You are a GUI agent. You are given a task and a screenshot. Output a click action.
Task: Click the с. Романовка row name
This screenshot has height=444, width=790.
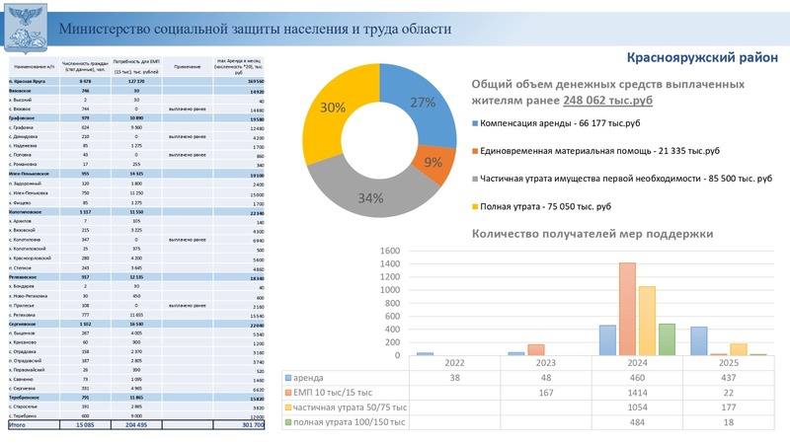tap(23, 165)
